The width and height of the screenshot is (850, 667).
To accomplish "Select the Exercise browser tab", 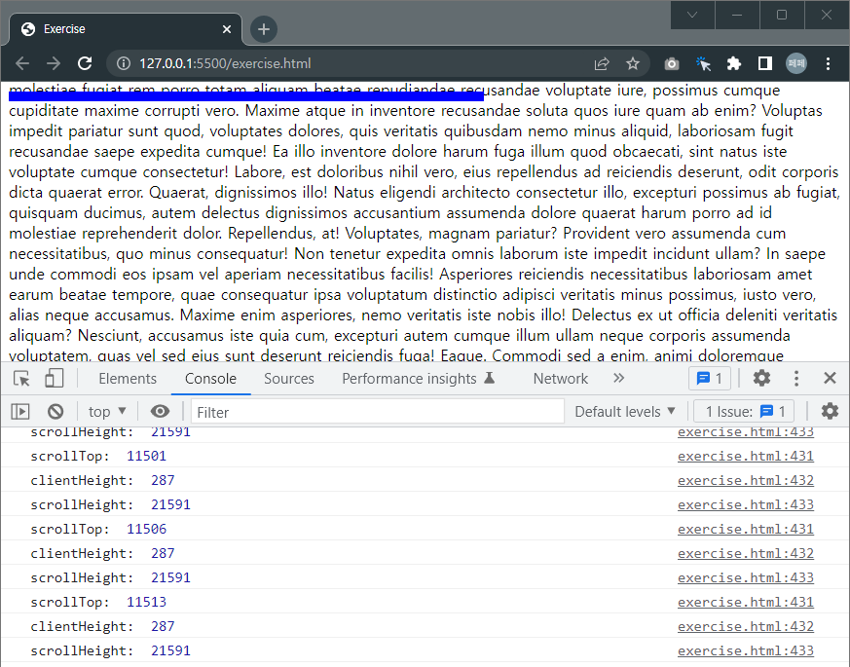I will pos(126,29).
